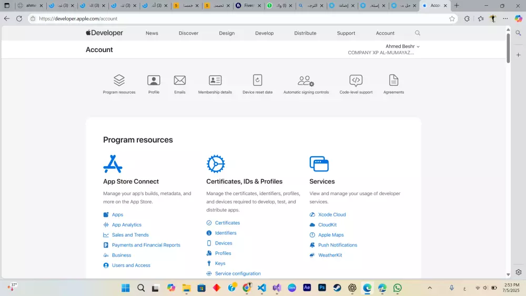Click the Services window icon
526x296 pixels.
319,164
